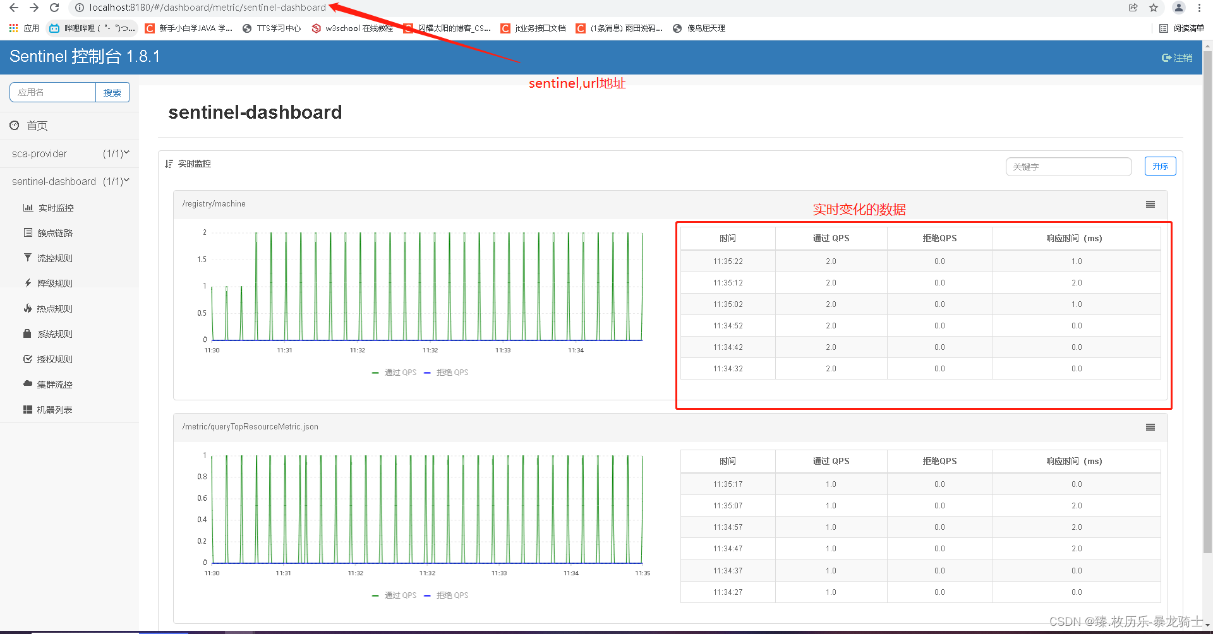Open the w3school bookmark

click(x=353, y=28)
